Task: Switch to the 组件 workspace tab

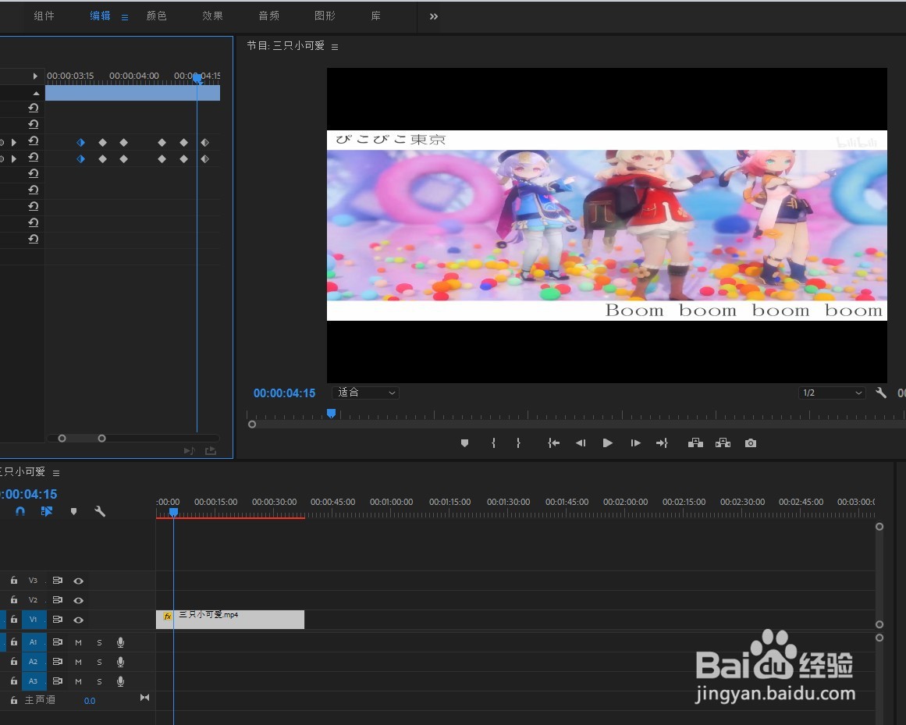Action: pyautogui.click(x=44, y=16)
